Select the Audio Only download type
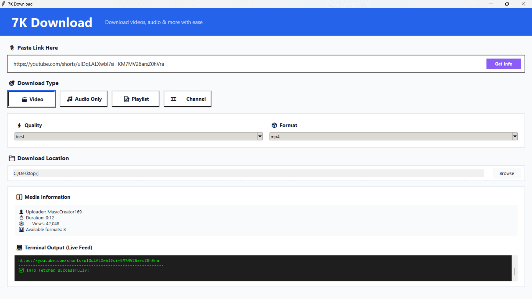532x299 pixels. [x=84, y=99]
